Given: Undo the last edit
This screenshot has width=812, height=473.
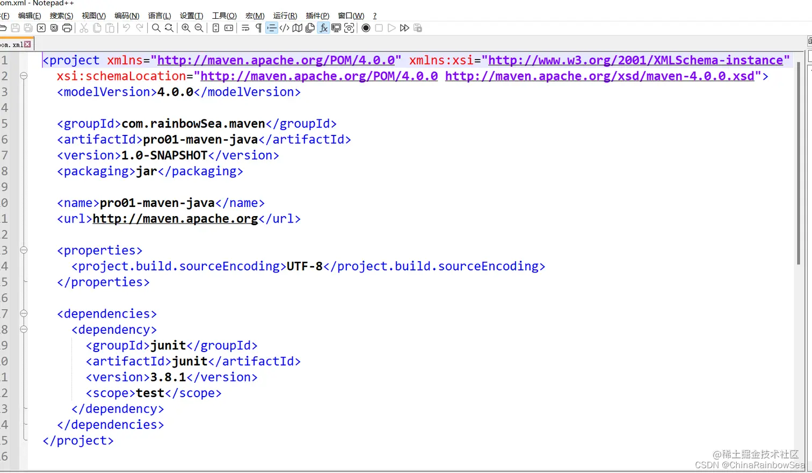Looking at the screenshot, I should click(127, 28).
